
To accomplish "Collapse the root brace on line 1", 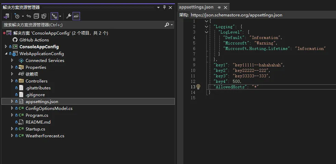I will point(206,21).
